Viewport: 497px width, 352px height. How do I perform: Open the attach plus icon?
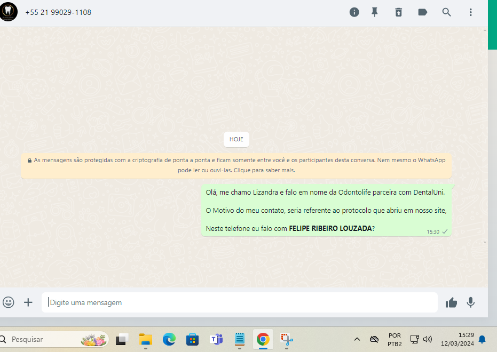coord(28,302)
